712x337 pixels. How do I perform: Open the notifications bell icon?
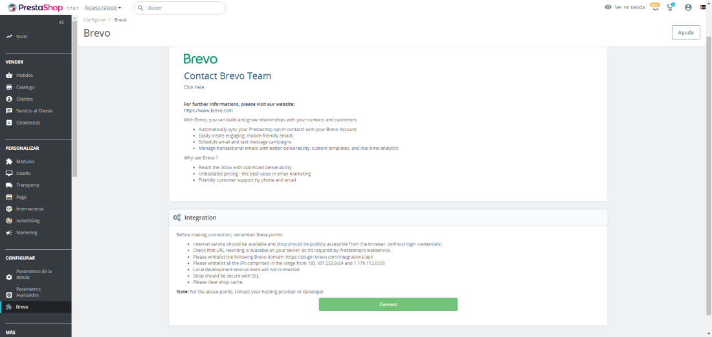tap(655, 7)
